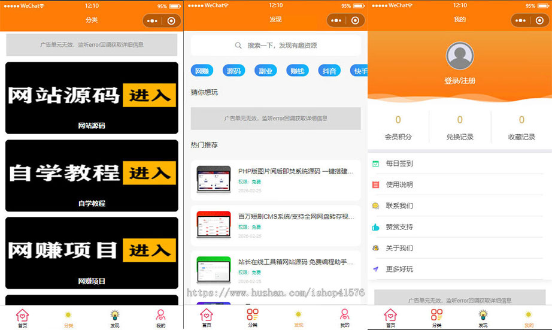This screenshot has width=552, height=330.
Task: Tap 热门推荐 section heading
Action: click(204, 145)
